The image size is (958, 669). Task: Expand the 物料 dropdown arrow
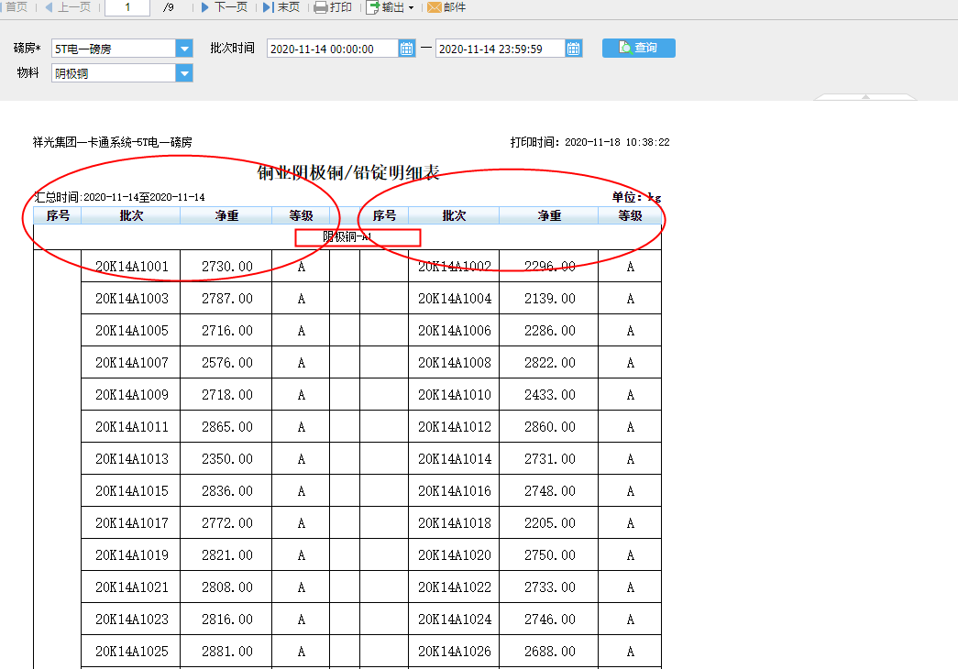pos(184,73)
